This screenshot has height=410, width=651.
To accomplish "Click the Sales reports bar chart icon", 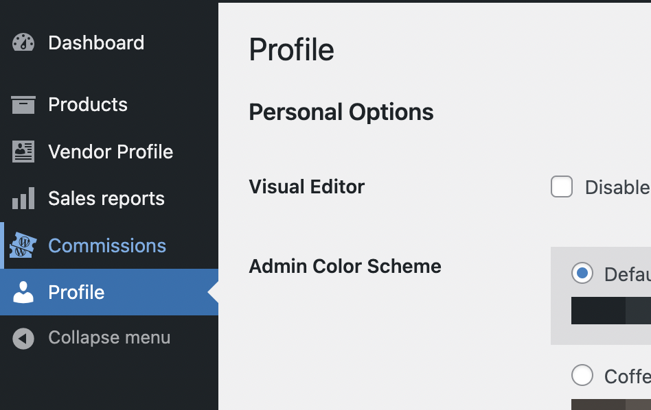I will [23, 198].
